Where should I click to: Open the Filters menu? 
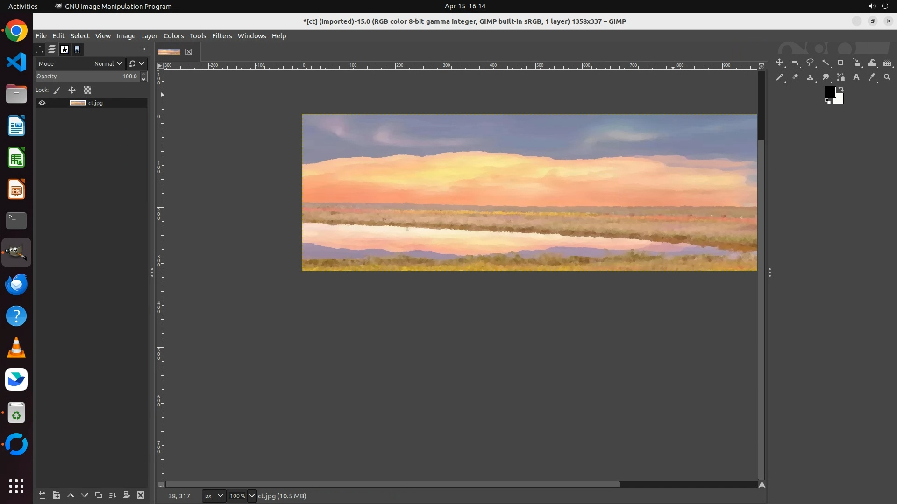[x=221, y=36]
